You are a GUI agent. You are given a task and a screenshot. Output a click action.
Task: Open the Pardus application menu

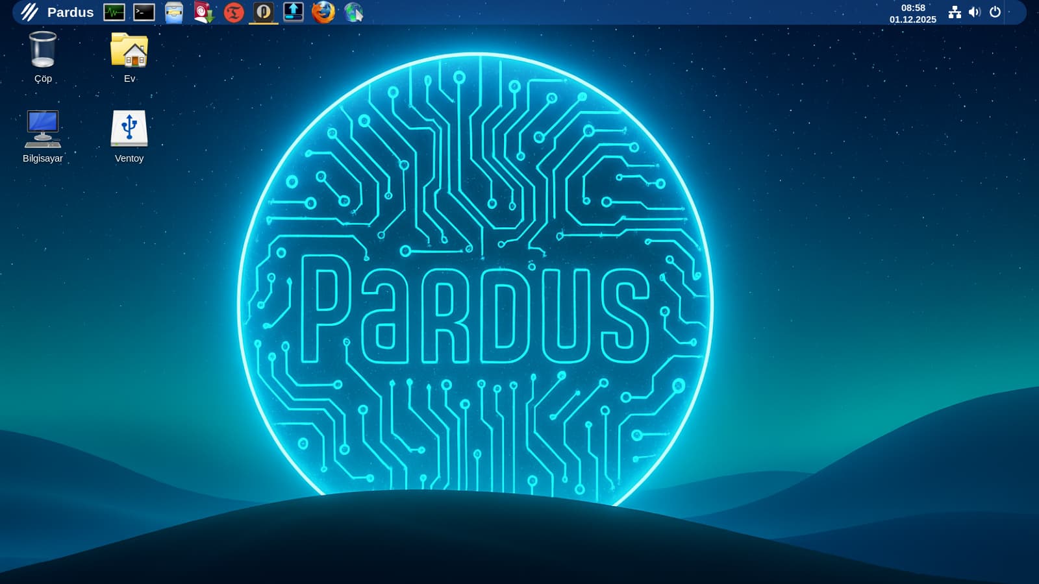[x=57, y=12]
